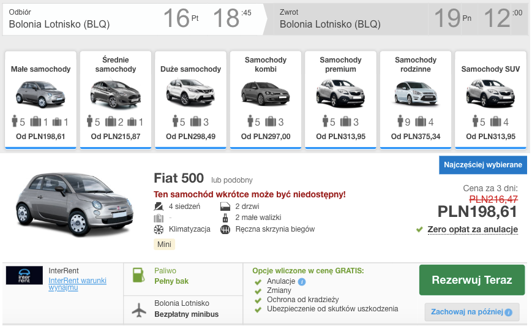Select the Duże samochody category card

(190, 100)
